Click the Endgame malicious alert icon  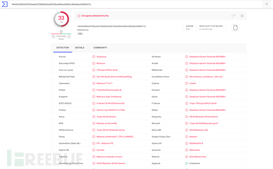(x=94, y=97)
